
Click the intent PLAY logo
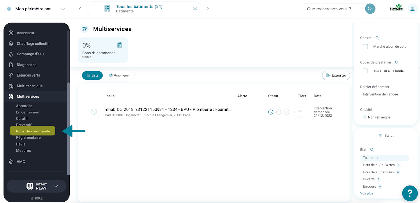(36, 186)
